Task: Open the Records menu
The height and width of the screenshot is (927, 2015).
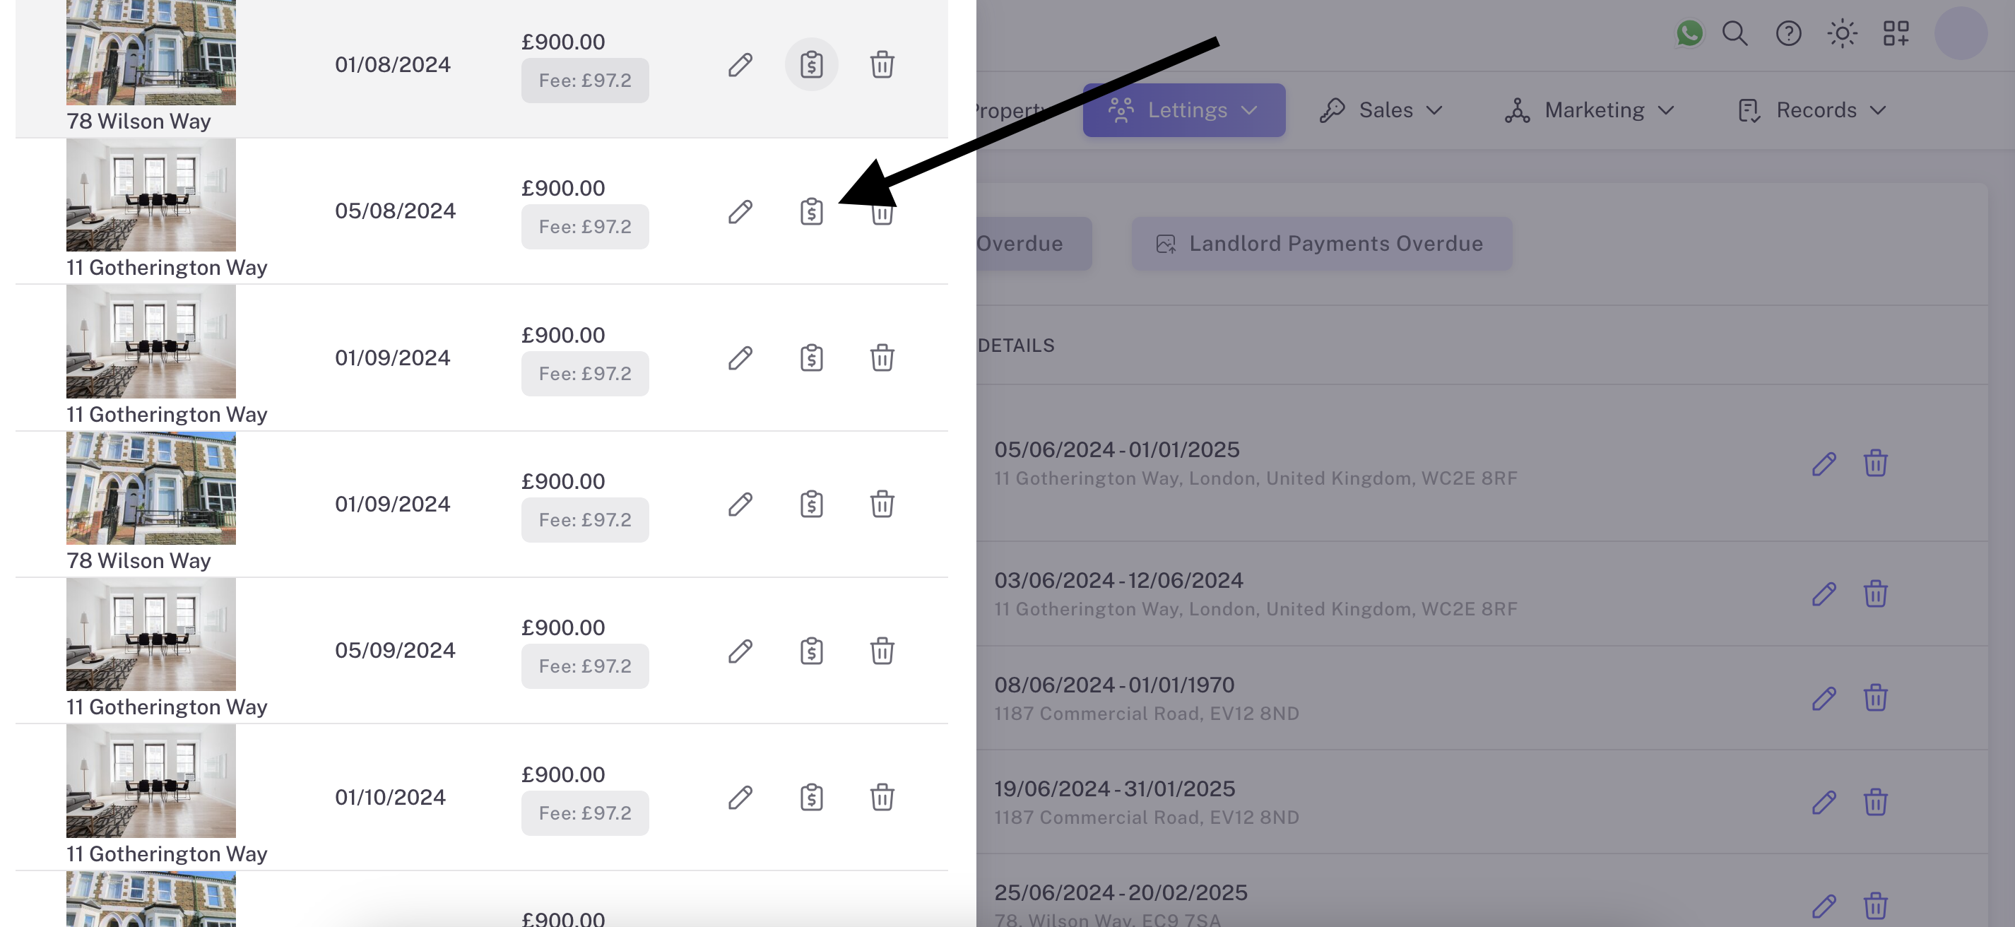Action: [1812, 110]
